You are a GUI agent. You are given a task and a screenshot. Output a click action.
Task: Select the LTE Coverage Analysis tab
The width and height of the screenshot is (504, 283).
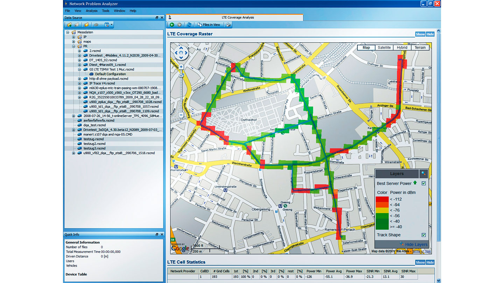238,17
